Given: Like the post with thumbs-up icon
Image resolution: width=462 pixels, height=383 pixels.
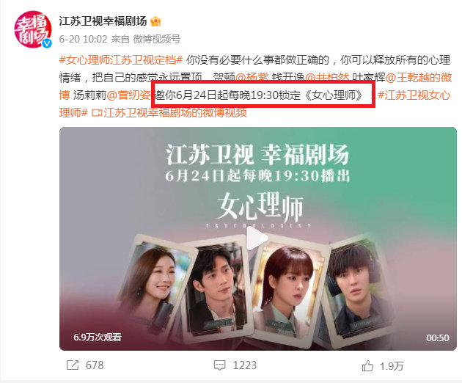Looking at the screenshot, I should (x=367, y=366).
